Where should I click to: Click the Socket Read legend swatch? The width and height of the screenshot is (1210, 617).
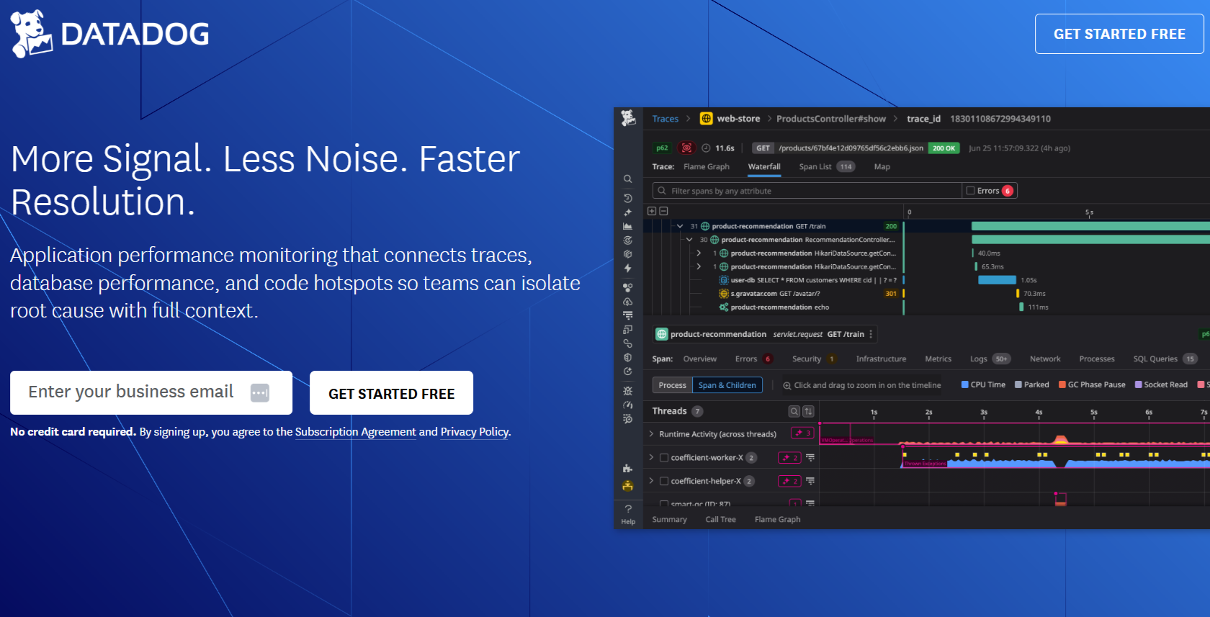click(1139, 384)
